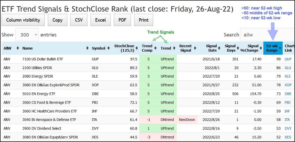Export the table to Excel
The height and width of the screenshot is (142, 295).
click(100, 20)
